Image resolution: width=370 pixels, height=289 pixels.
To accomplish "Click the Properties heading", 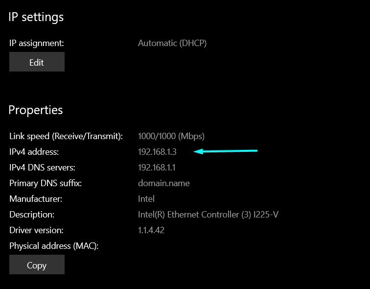I will 36,110.
